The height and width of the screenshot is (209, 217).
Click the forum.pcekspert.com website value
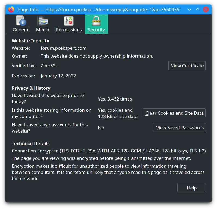(x=64, y=48)
